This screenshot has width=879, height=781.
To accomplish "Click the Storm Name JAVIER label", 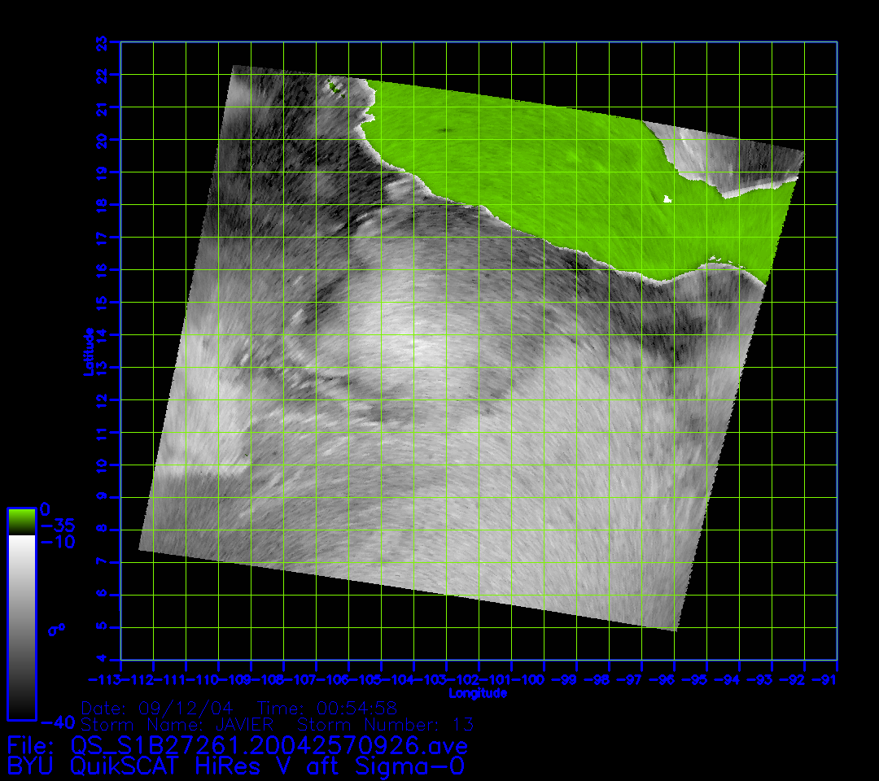I will (177, 724).
